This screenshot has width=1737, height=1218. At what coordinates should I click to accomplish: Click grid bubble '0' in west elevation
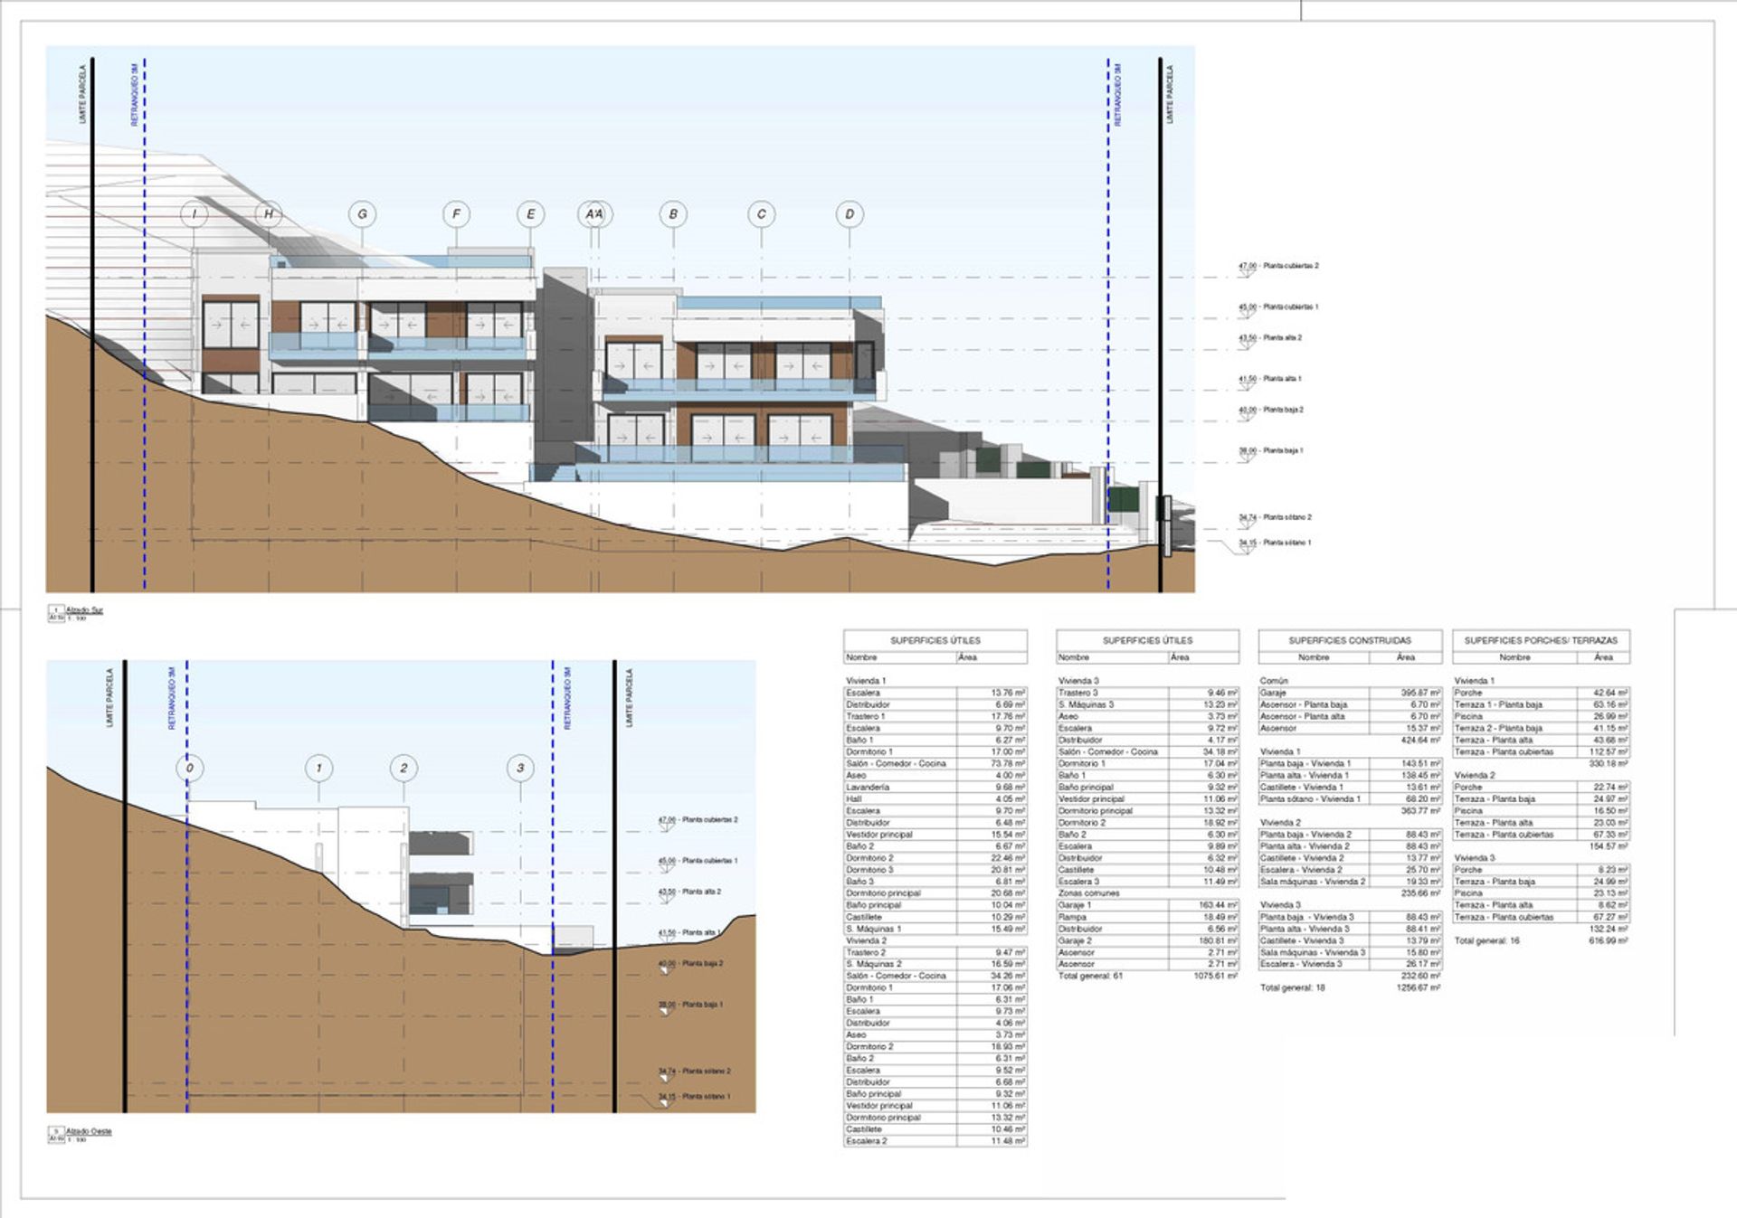[x=189, y=768]
